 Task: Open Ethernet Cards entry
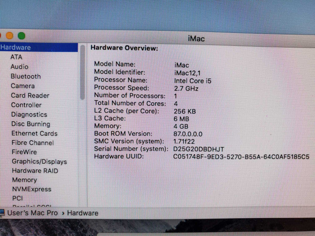tap(34, 133)
